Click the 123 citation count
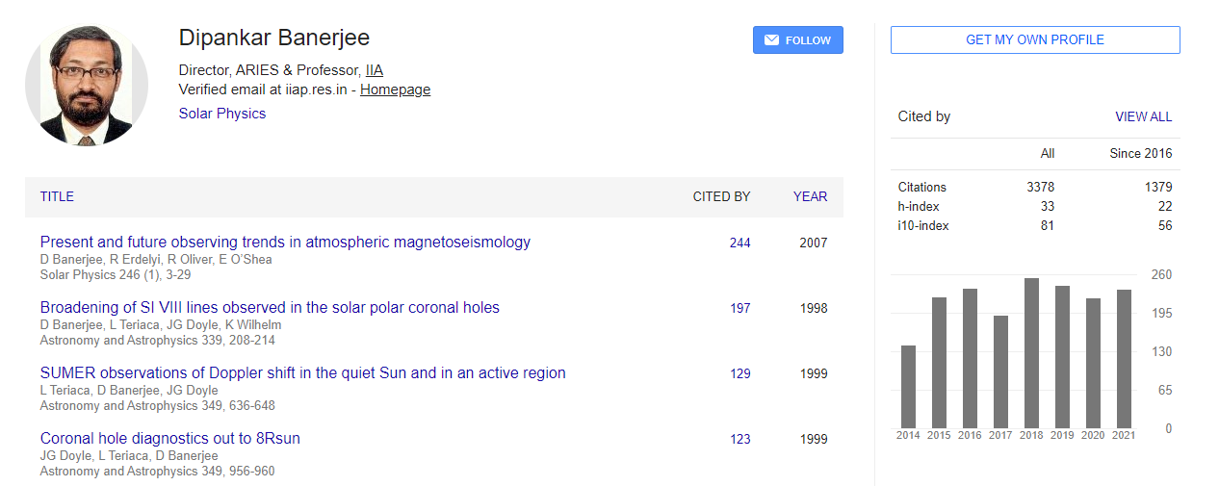The height and width of the screenshot is (486, 1219). 739,440
